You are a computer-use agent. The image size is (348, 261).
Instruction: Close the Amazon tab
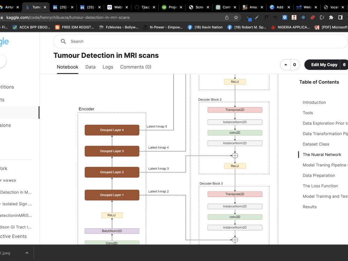[x=262, y=7]
